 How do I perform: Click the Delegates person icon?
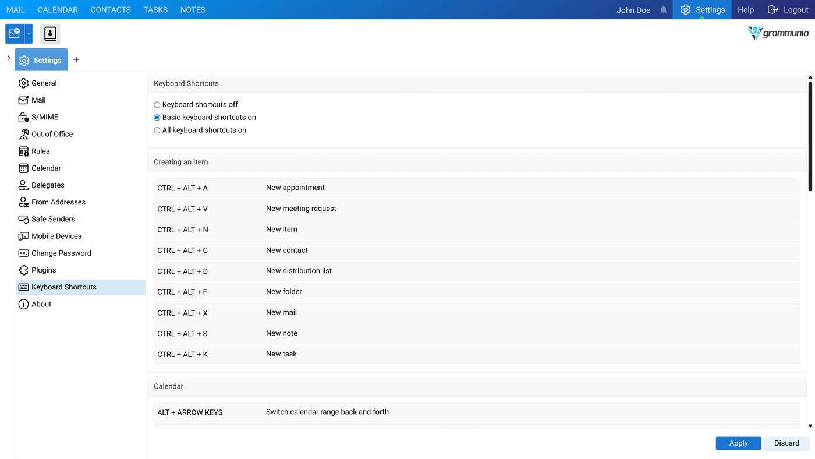coord(24,185)
